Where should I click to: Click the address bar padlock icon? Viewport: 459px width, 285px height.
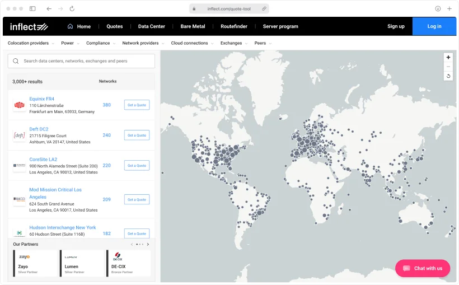(194, 9)
